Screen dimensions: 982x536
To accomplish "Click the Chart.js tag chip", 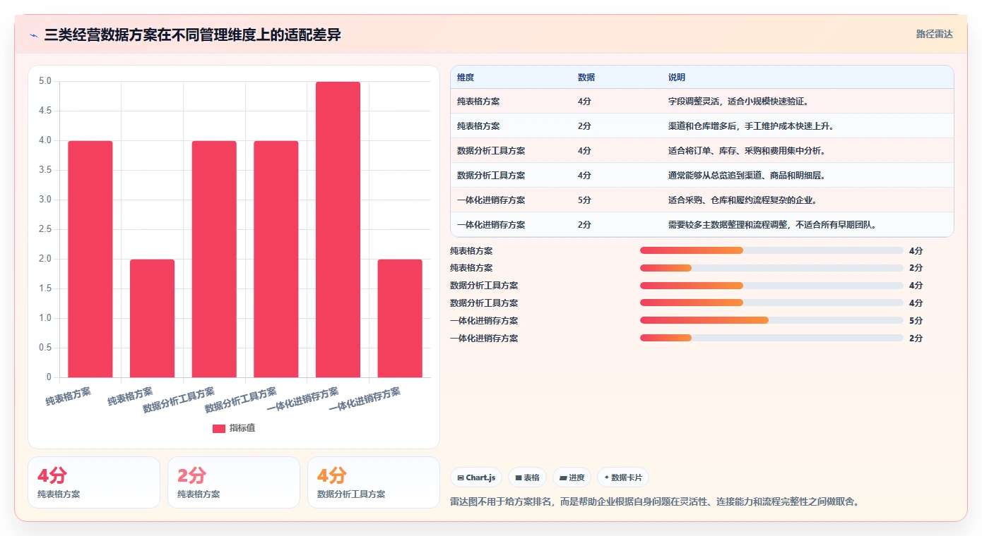I will click(476, 477).
